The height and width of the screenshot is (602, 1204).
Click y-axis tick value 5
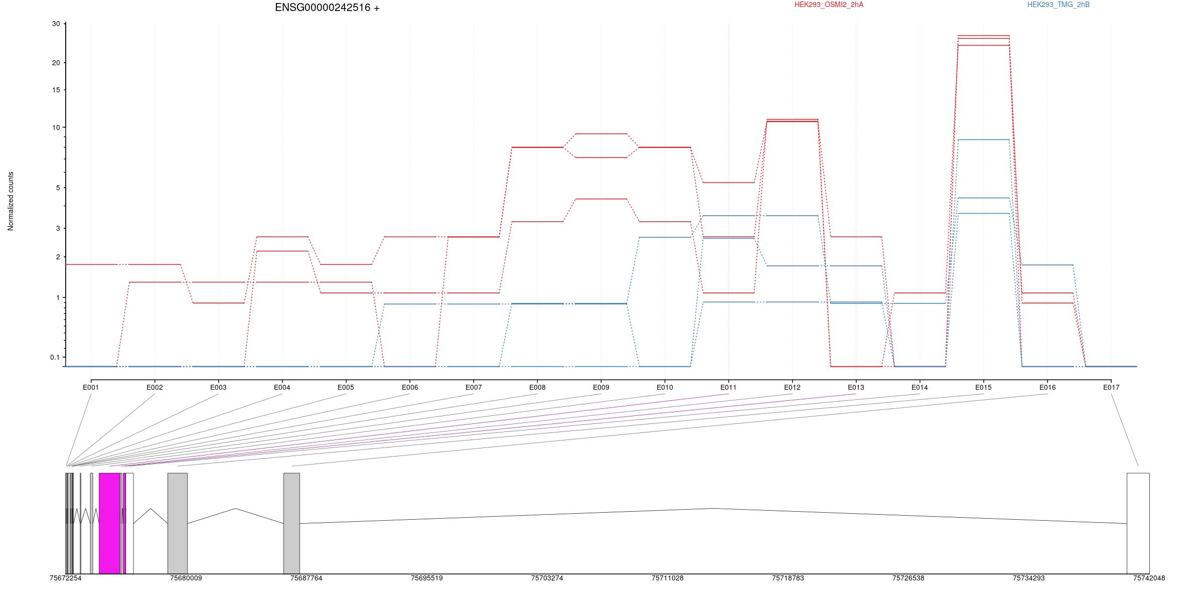point(58,188)
